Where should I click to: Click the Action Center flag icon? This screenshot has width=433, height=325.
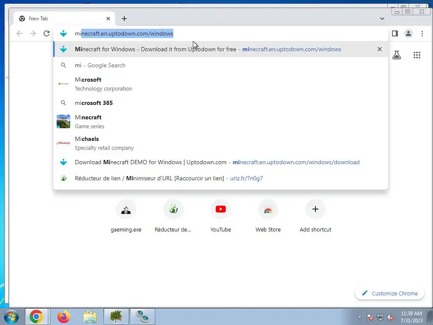point(370,317)
